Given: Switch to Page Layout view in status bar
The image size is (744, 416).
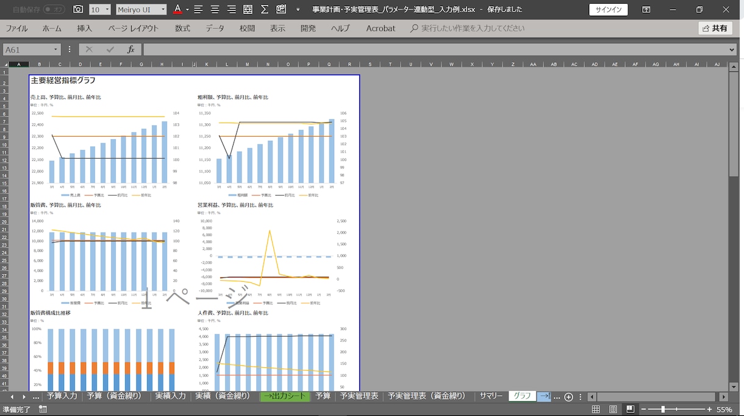Looking at the screenshot, I should [613, 409].
